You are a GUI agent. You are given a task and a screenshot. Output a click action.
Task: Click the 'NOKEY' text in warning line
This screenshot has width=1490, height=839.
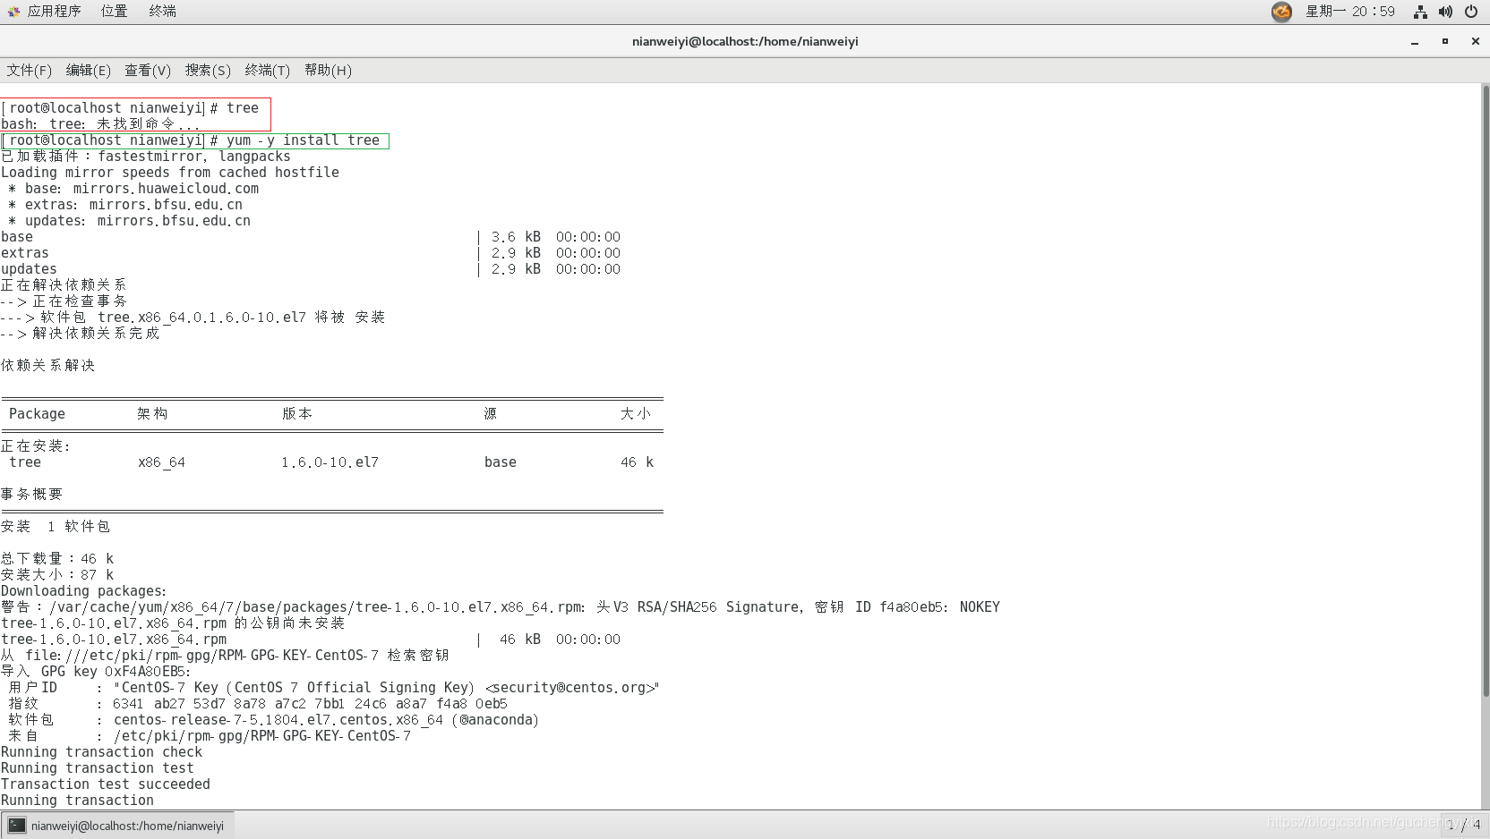pos(980,607)
